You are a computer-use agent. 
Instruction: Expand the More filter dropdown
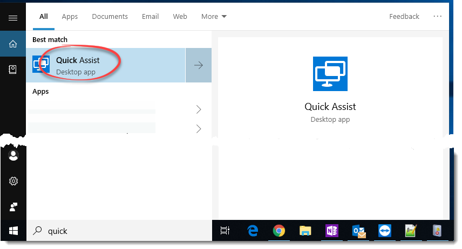[x=214, y=17]
